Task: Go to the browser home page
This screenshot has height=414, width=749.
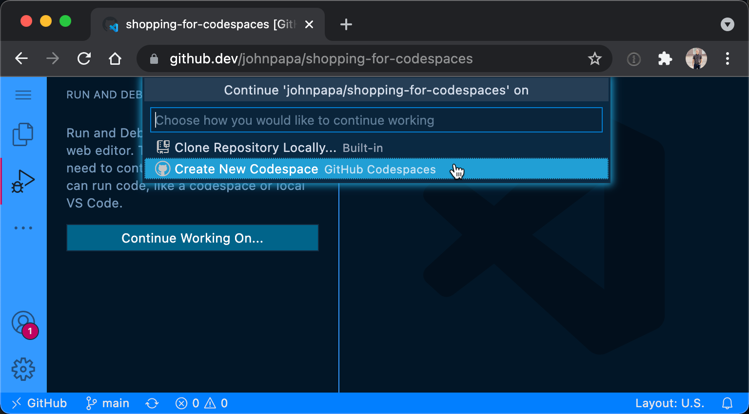Action: [x=115, y=59]
